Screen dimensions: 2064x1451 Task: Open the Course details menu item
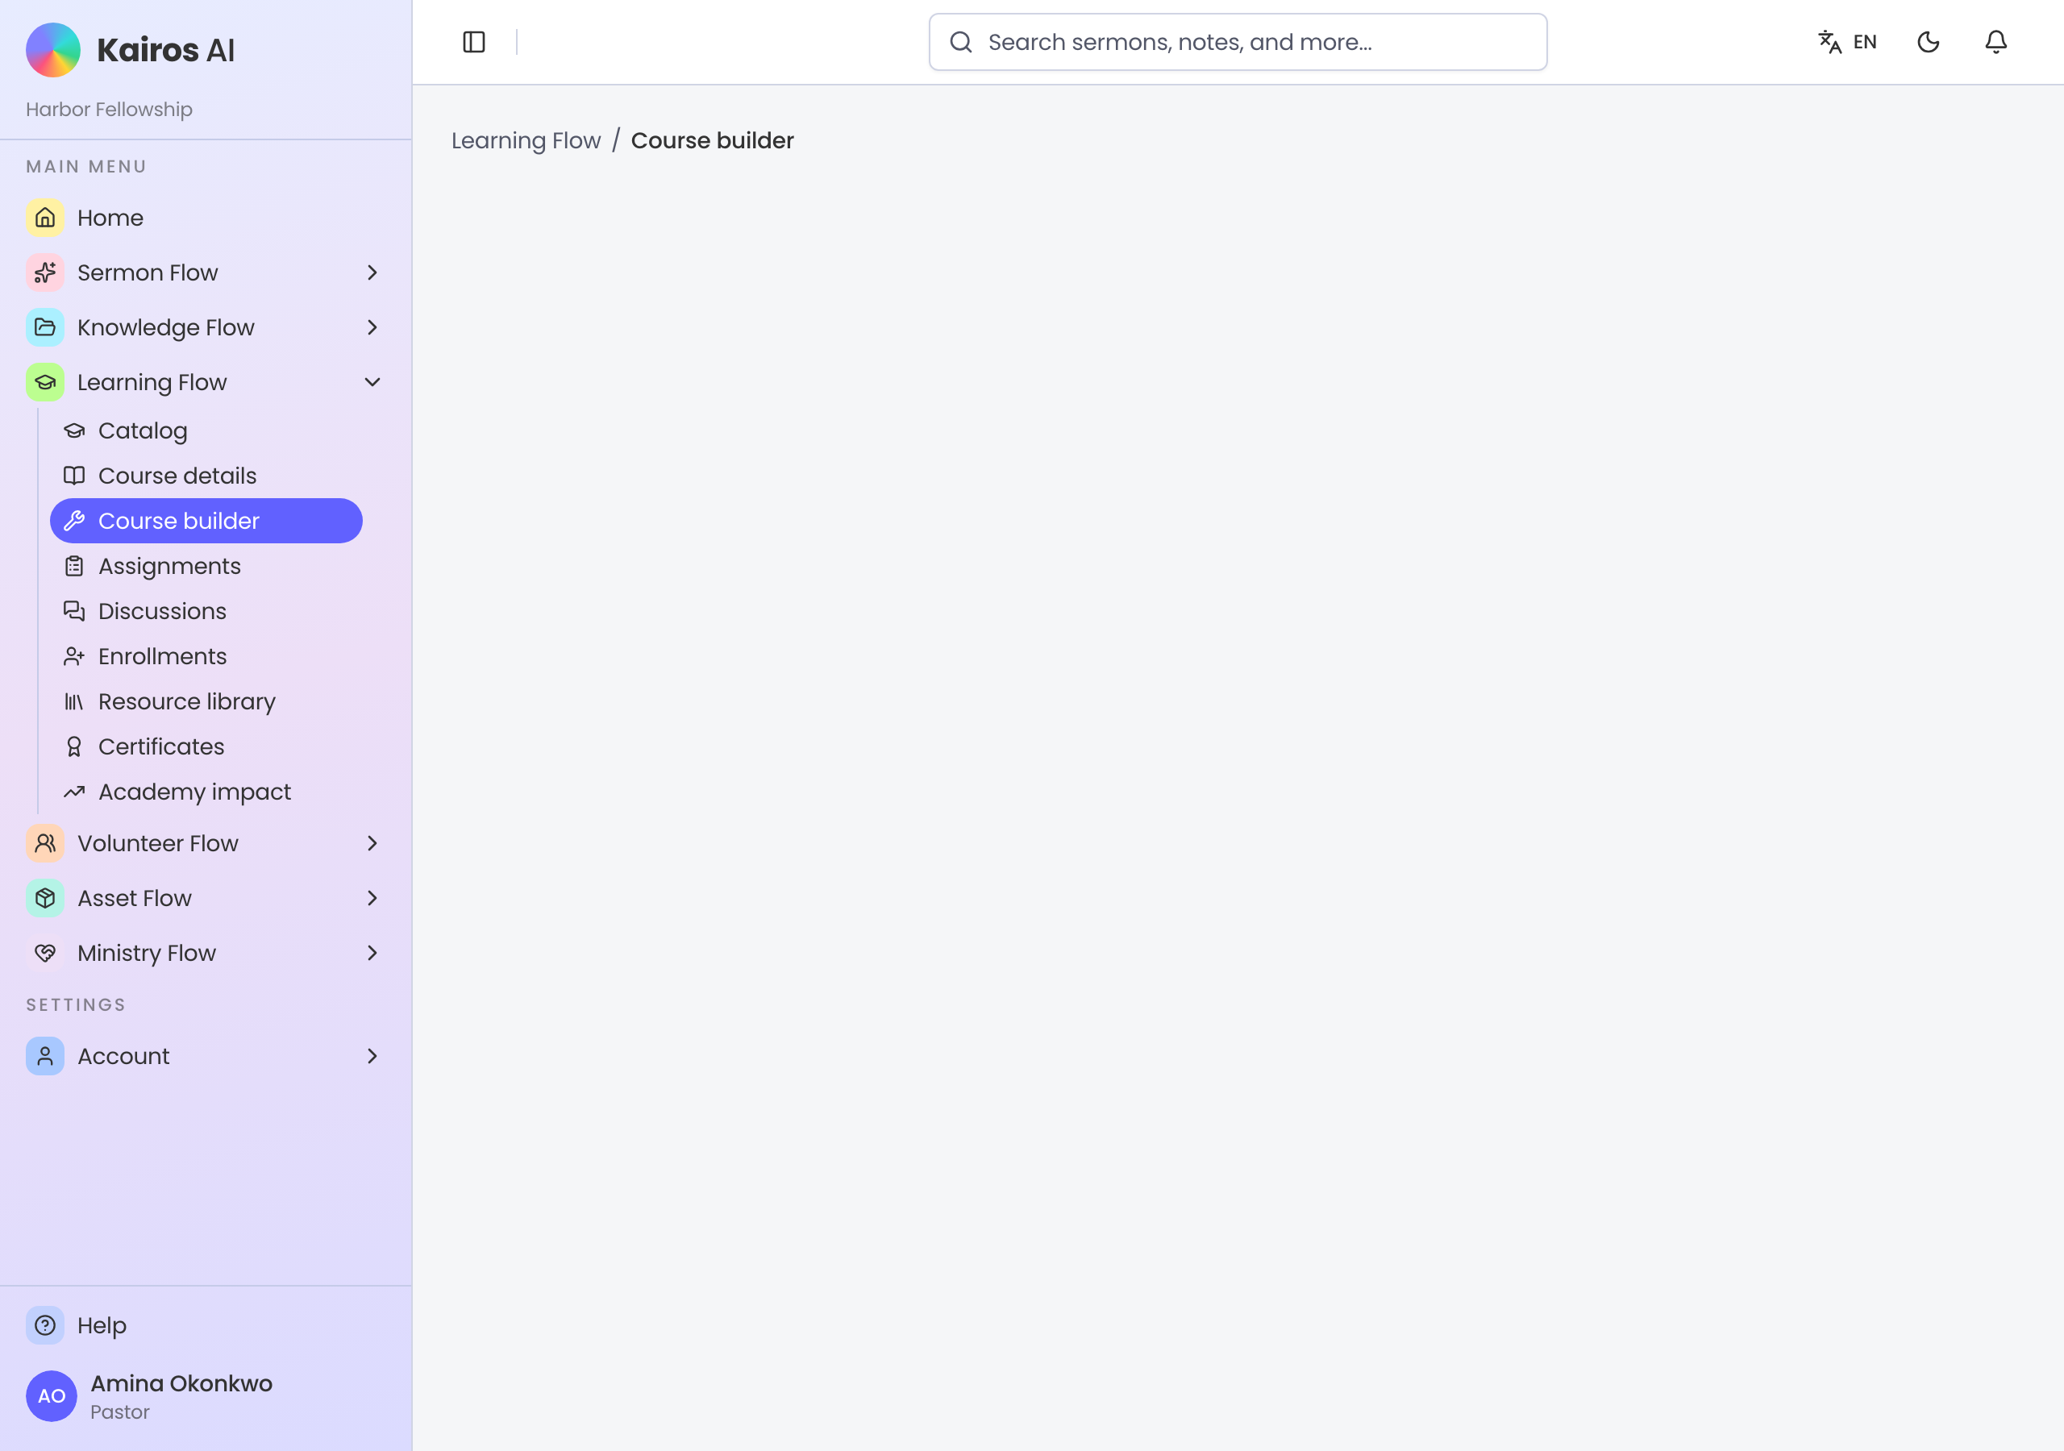(x=206, y=476)
